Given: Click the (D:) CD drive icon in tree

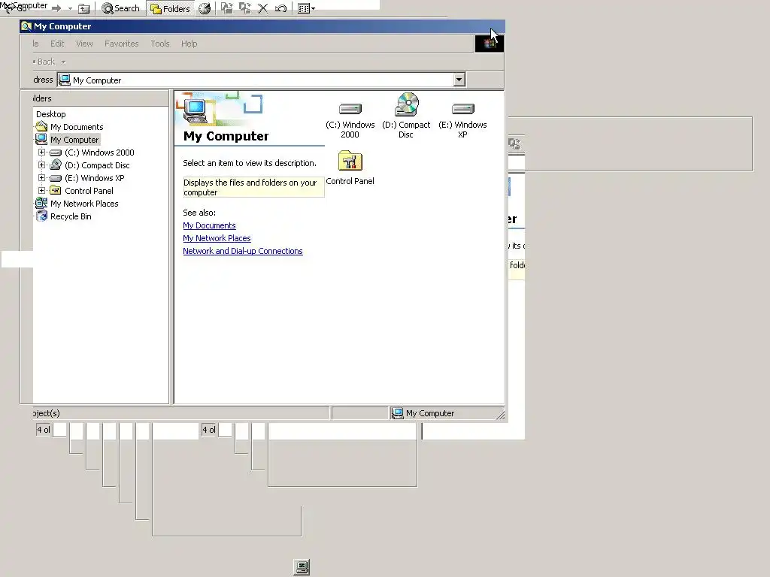Looking at the screenshot, I should [x=56, y=165].
